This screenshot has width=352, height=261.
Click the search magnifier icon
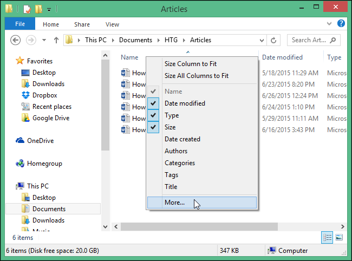(333, 40)
